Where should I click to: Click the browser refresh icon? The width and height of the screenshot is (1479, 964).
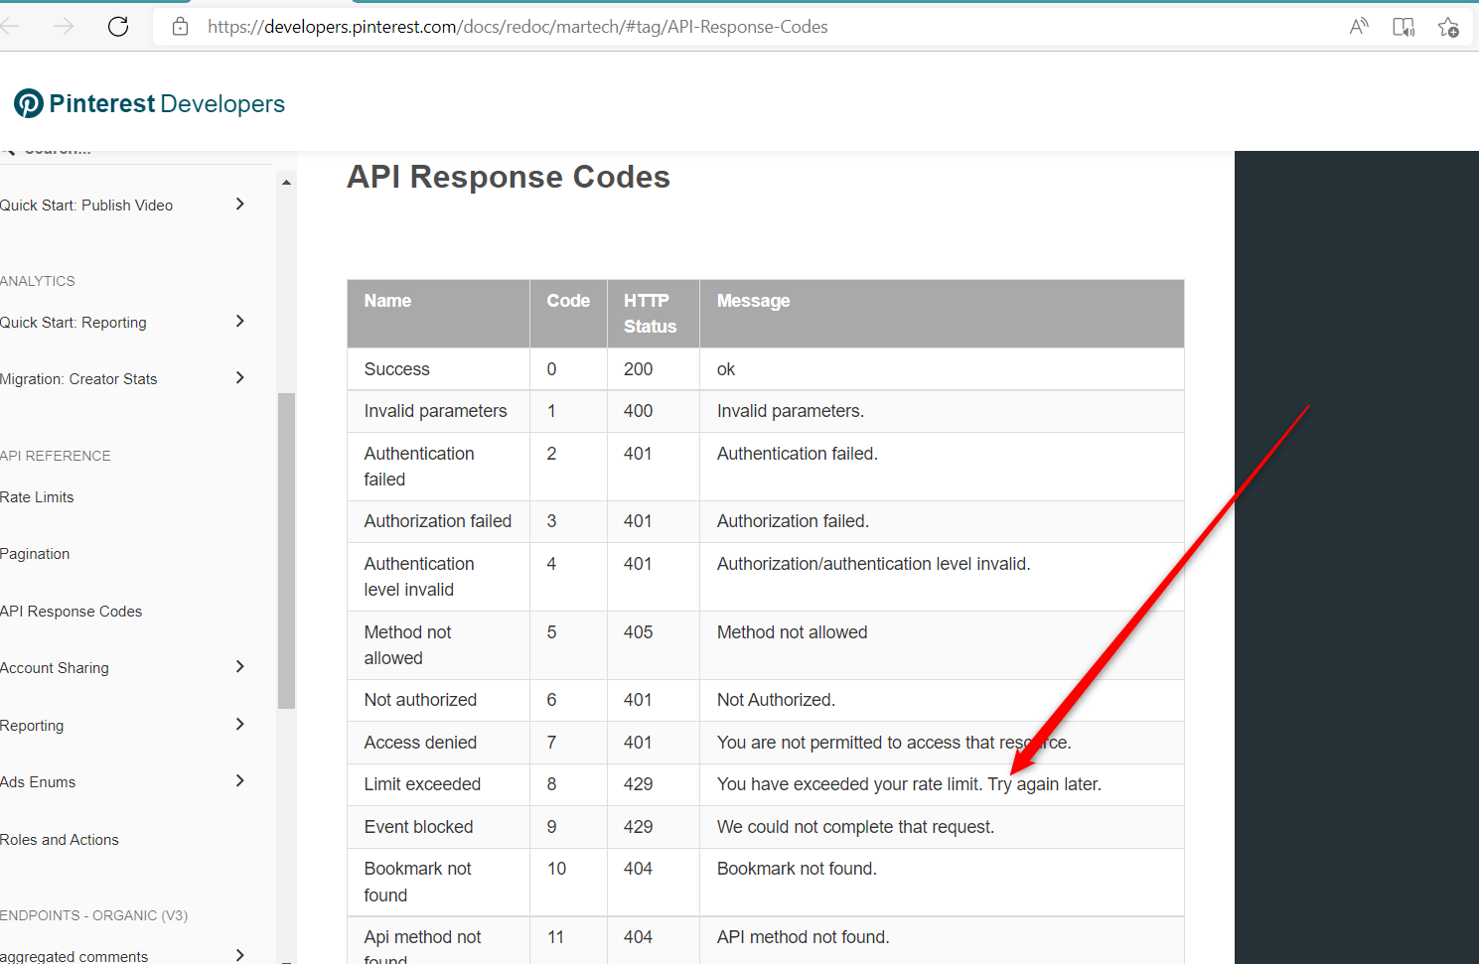click(118, 27)
